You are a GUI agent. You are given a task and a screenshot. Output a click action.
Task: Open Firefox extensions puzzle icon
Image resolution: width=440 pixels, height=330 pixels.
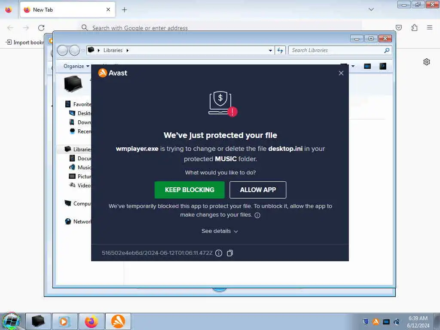click(415, 27)
